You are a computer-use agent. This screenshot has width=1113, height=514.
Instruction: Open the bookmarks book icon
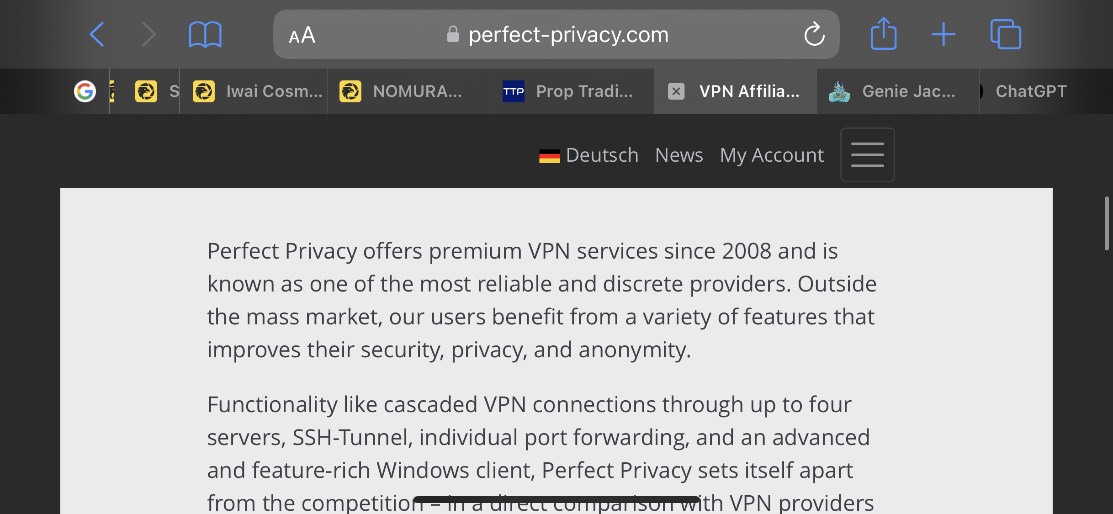coord(205,34)
